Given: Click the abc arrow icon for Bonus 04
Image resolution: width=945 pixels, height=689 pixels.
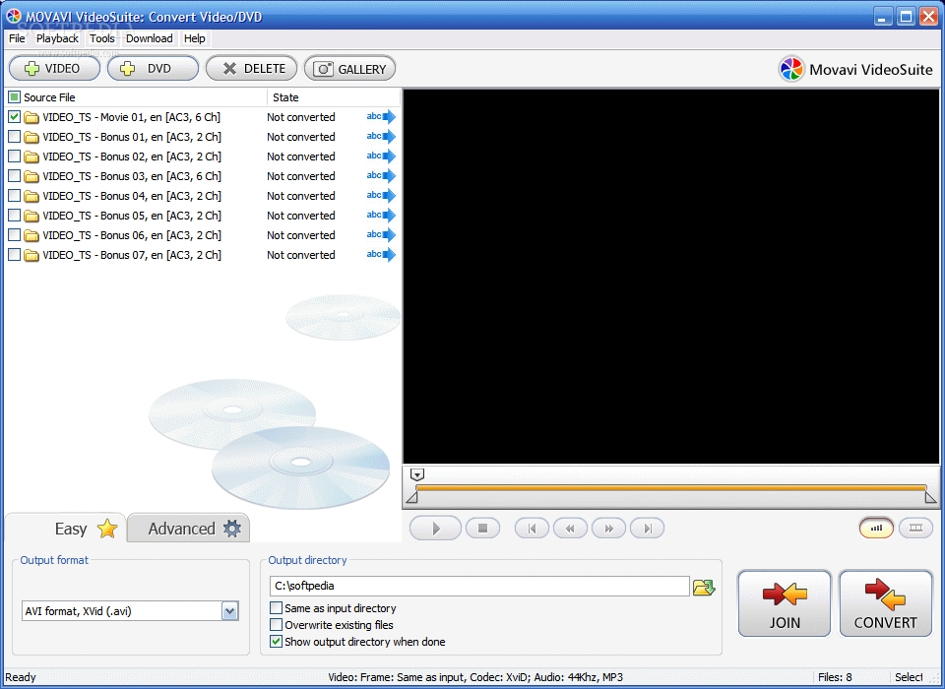Looking at the screenshot, I should pos(381,196).
